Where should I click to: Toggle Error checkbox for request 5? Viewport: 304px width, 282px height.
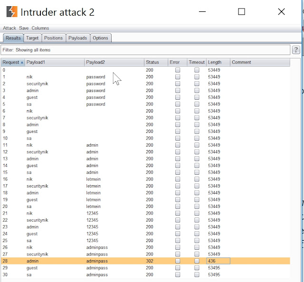pos(178,104)
